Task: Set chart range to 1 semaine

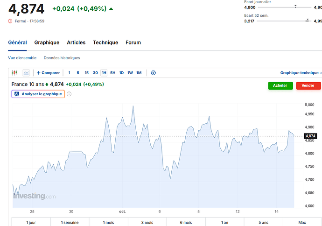Action: pyautogui.click(x=70, y=222)
